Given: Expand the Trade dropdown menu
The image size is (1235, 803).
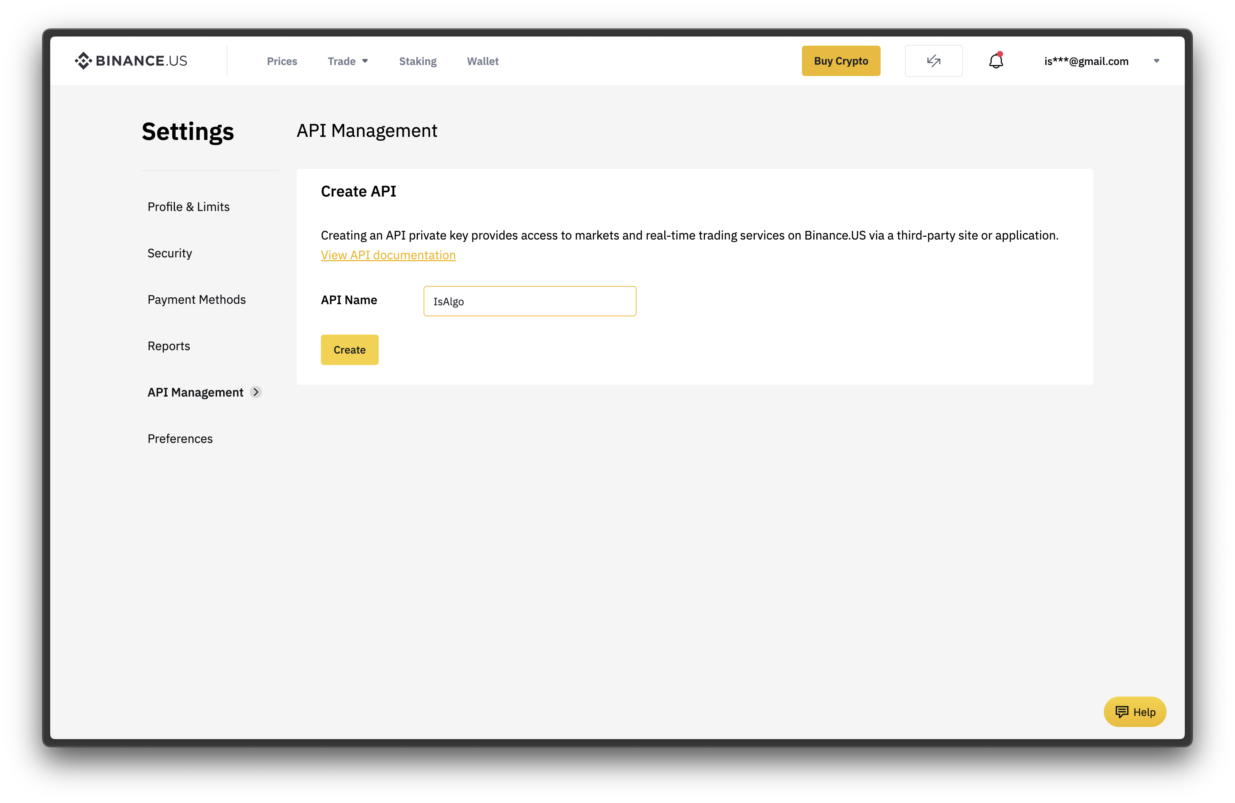Looking at the screenshot, I should [348, 61].
